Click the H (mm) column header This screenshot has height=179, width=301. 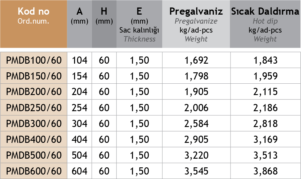104,16
